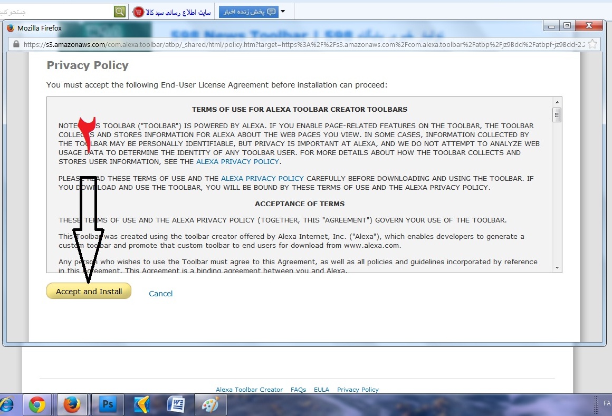The width and height of the screenshot is (612, 416).
Task: Click the green search magnifier icon on toolbar
Action: click(x=120, y=12)
